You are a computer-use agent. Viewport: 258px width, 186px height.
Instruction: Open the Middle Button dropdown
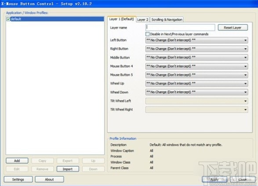pyautogui.click(x=196, y=58)
